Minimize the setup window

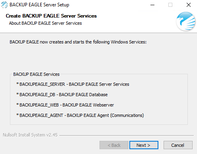[152, 5]
